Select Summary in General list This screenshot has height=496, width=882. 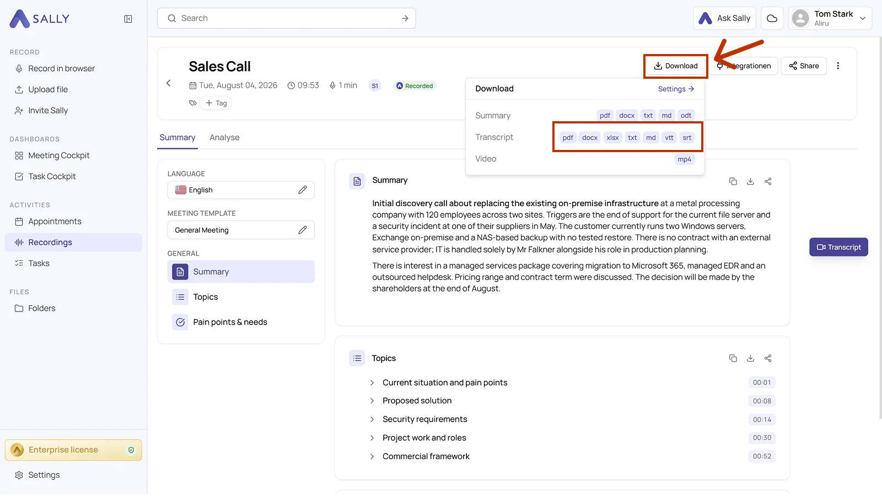(x=241, y=272)
